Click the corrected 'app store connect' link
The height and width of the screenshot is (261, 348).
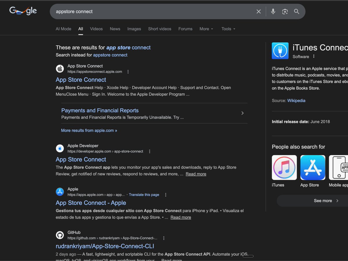(128, 48)
